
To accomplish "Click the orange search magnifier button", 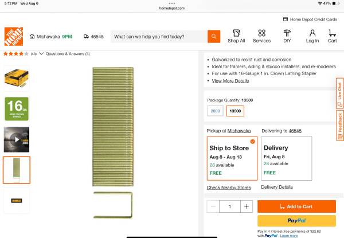I will pos(214,36).
